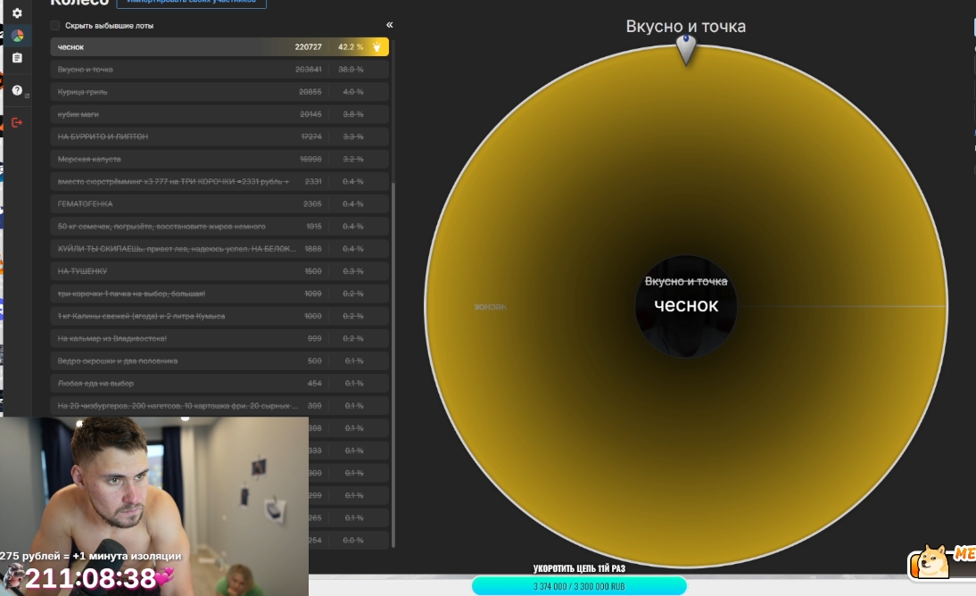Image resolution: width=976 pixels, height=596 pixels.
Task: Click the 'Укоротить цепь 11й раз' goal label
Action: click(579, 568)
